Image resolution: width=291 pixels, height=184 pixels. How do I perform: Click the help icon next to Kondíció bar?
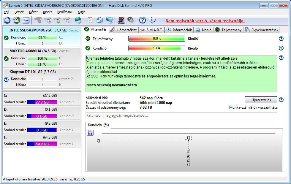point(281,48)
